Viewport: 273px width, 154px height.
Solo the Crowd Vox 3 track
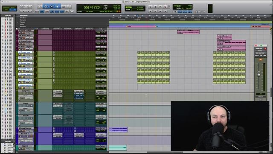click(22, 66)
